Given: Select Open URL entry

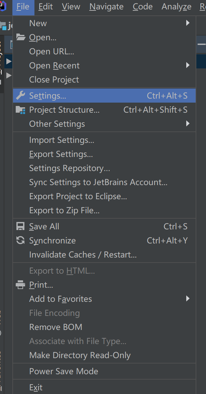Looking at the screenshot, I should (x=51, y=51).
